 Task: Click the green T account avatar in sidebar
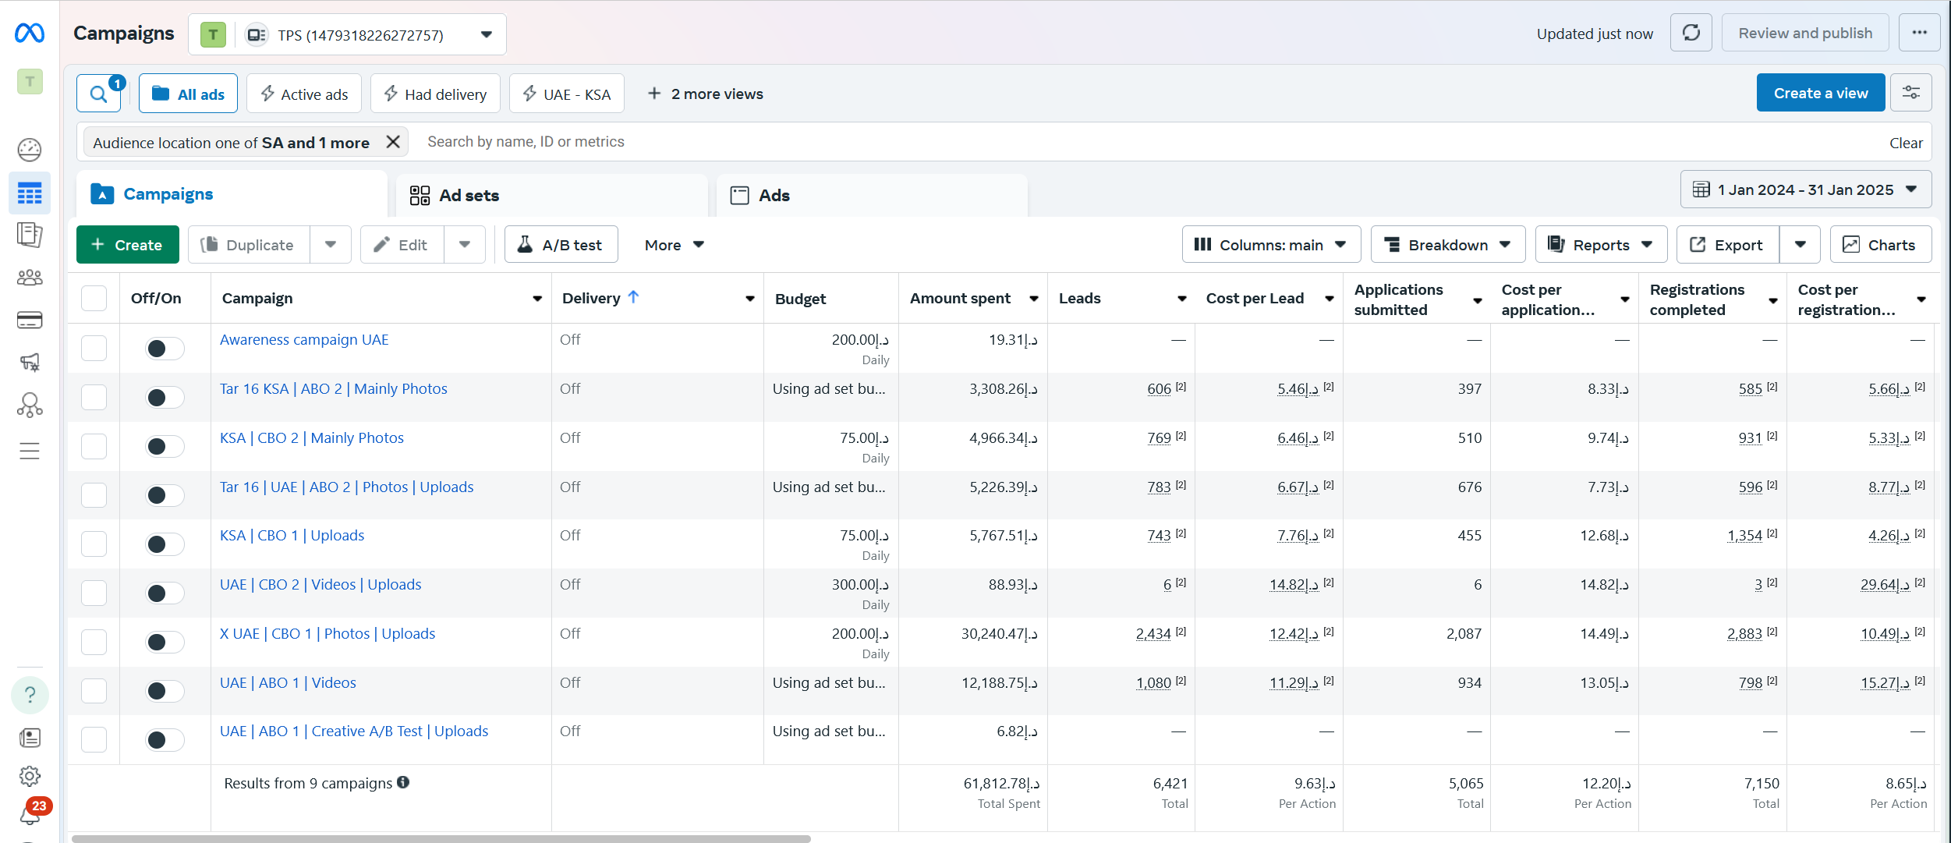point(30,81)
